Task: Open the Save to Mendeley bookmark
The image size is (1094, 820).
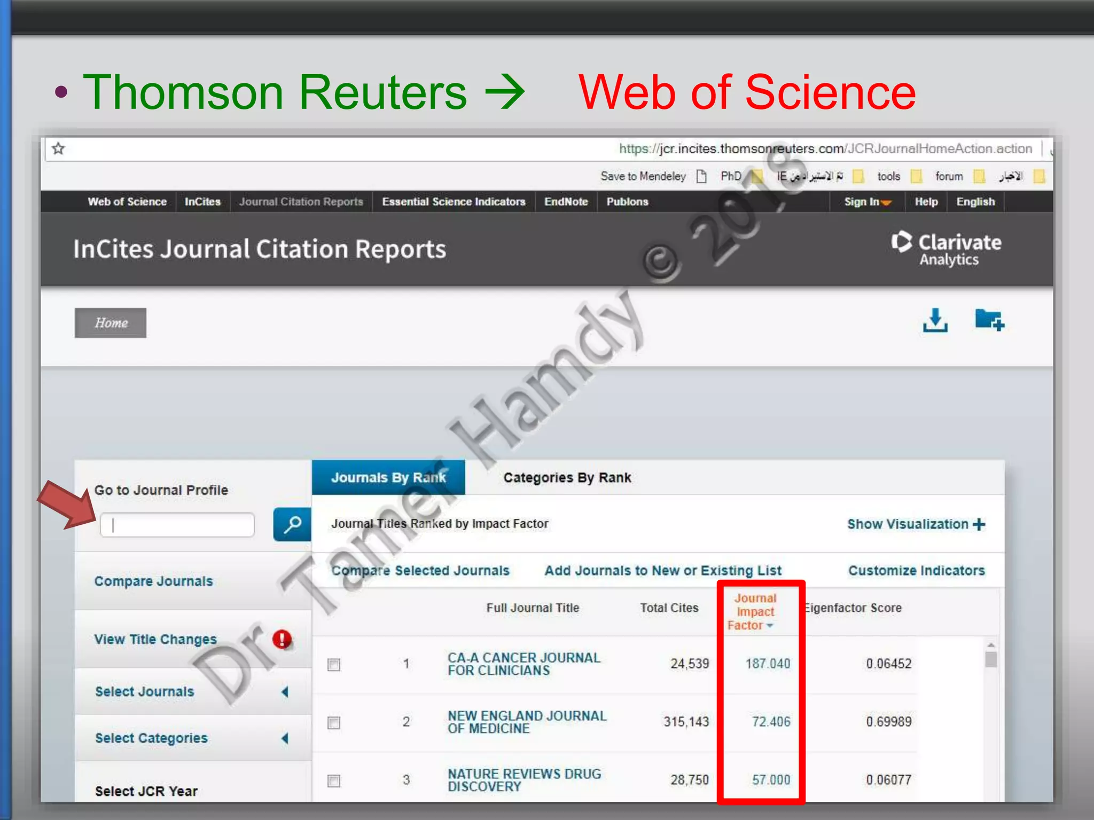Action: tap(643, 176)
